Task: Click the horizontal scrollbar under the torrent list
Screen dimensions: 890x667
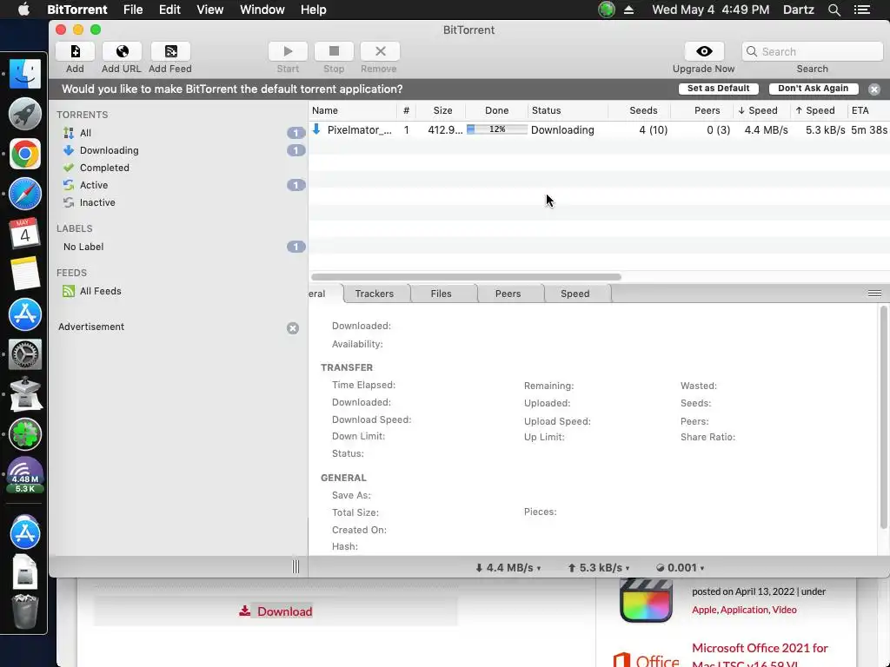Action: 466,277
